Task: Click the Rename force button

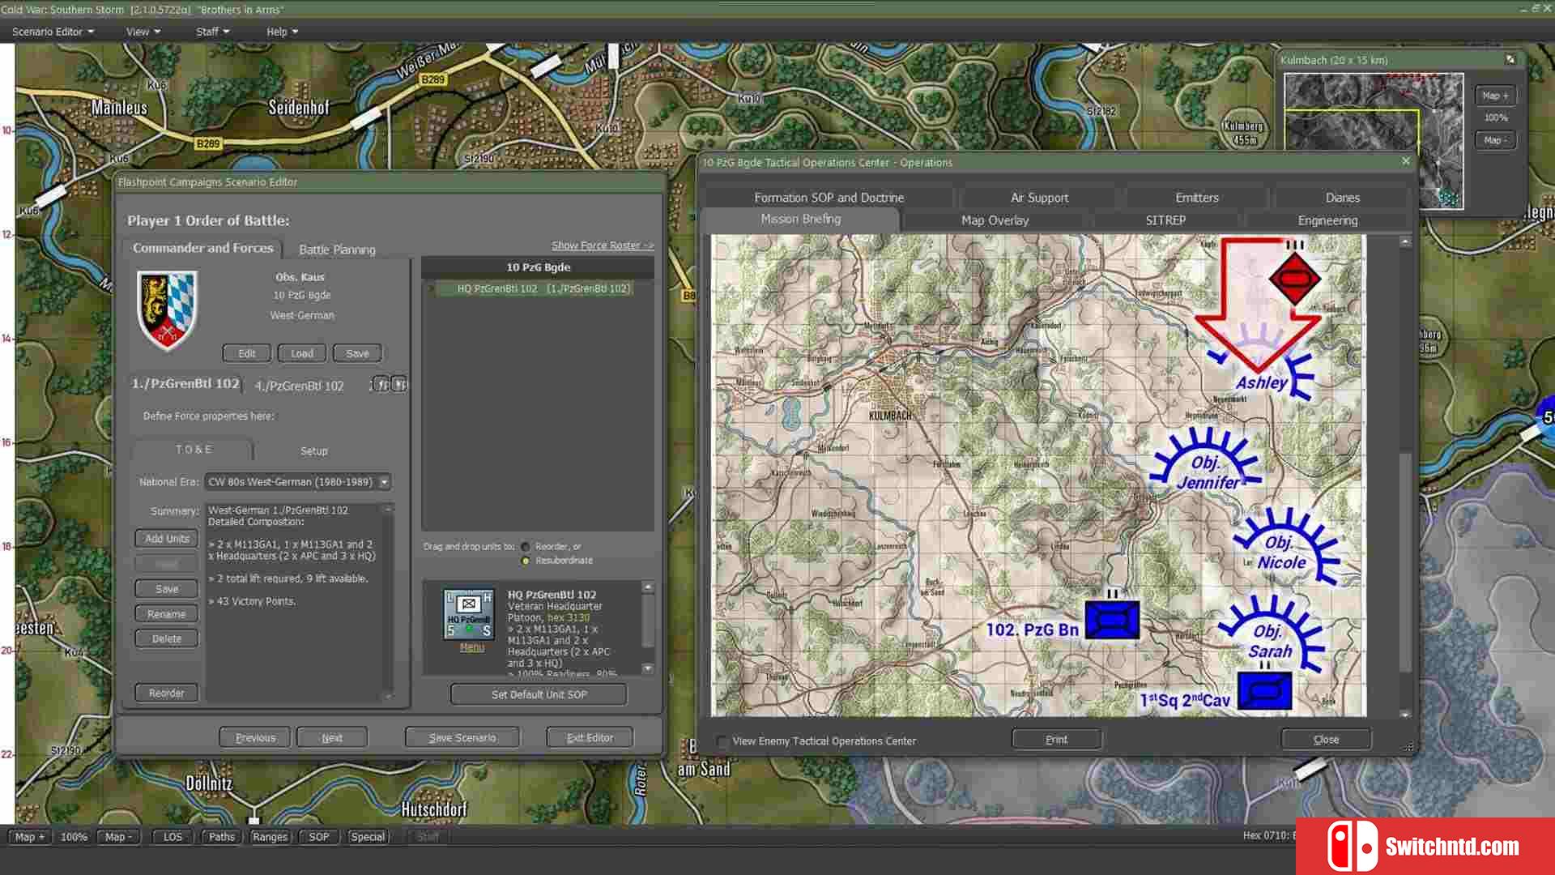Action: pos(167,614)
